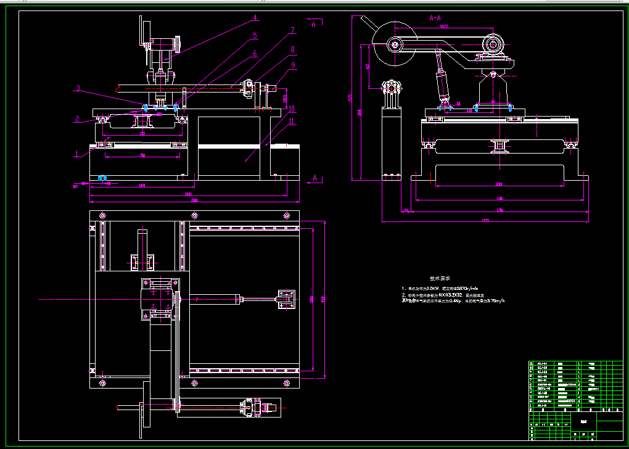Click parts list row number 1
629x449 pixels.
(x=575, y=405)
